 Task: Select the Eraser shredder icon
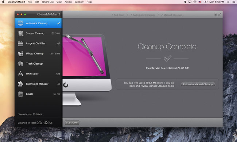click(x=20, y=94)
